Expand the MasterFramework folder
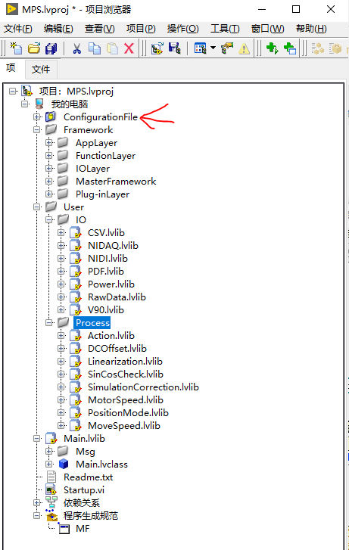Image resolution: width=349 pixels, height=550 pixels. pos(49,182)
